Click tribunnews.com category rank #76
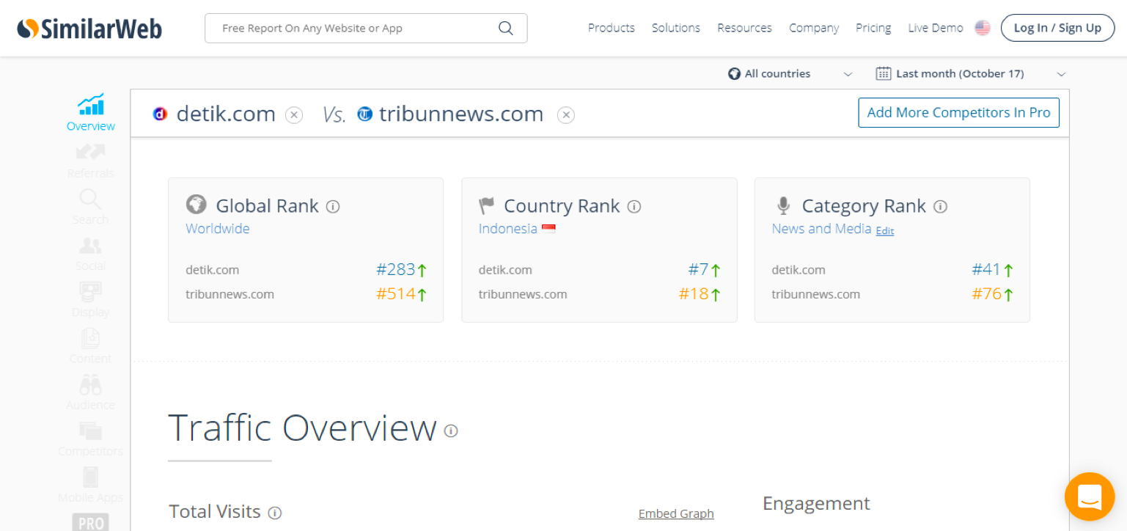Screen dimensions: 1127x531 click(x=986, y=295)
